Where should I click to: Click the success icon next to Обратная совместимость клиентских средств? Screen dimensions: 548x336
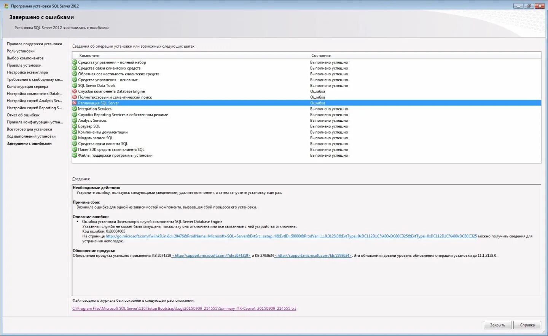[x=75, y=74]
